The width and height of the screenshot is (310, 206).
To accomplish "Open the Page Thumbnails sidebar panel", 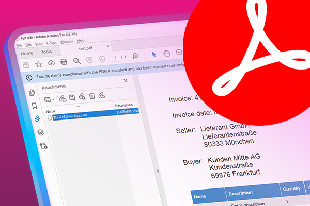I will coord(32,93).
